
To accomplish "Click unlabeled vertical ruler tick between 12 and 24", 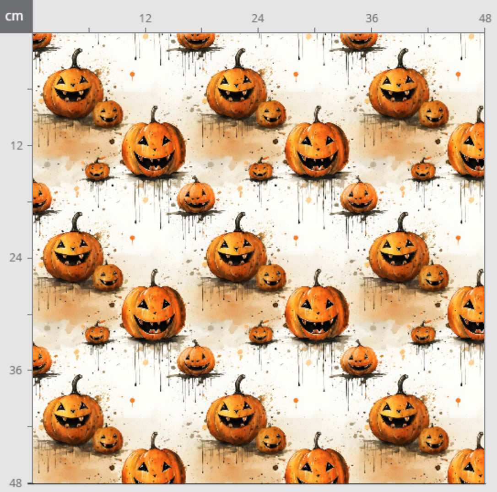I will coord(30,202).
